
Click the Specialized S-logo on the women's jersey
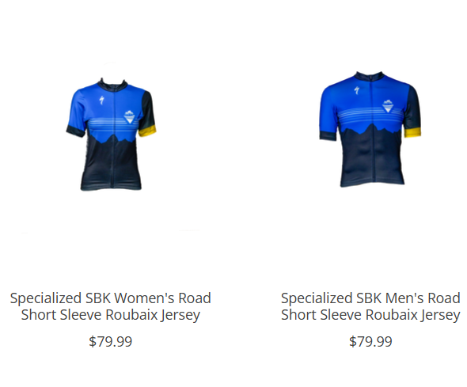101,101
